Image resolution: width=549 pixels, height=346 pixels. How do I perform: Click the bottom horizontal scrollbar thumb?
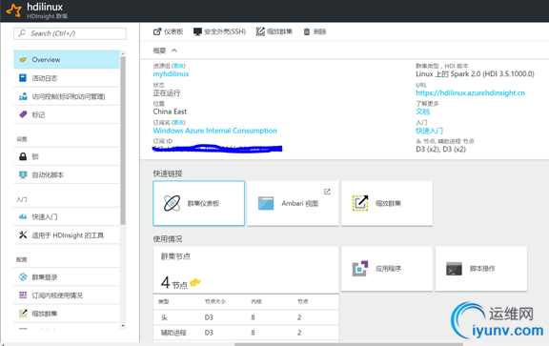349,344
